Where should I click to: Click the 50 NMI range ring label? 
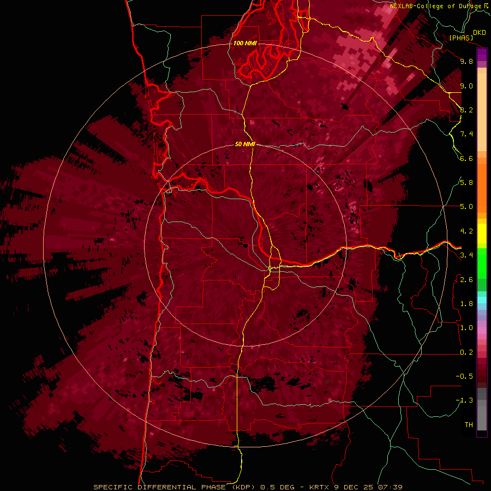[x=245, y=144]
